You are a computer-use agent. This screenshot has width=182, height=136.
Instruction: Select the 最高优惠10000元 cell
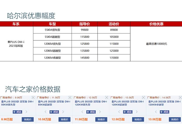point(156,44)
